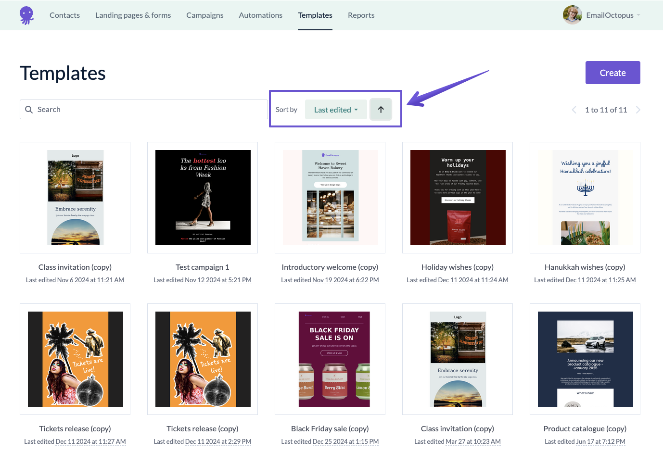Click 'Last edited Mar 27 at 10:23 AM'
Image resolution: width=663 pixels, height=464 pixels.
[x=458, y=441]
